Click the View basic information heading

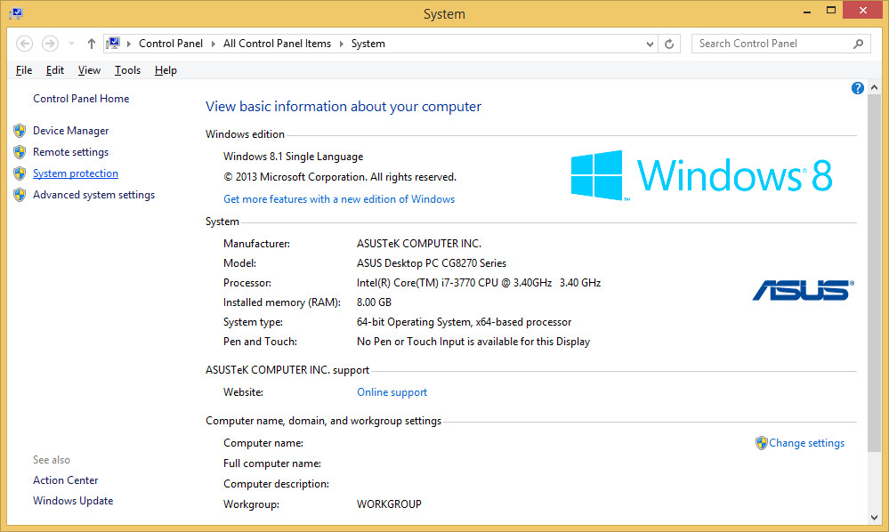click(x=343, y=107)
